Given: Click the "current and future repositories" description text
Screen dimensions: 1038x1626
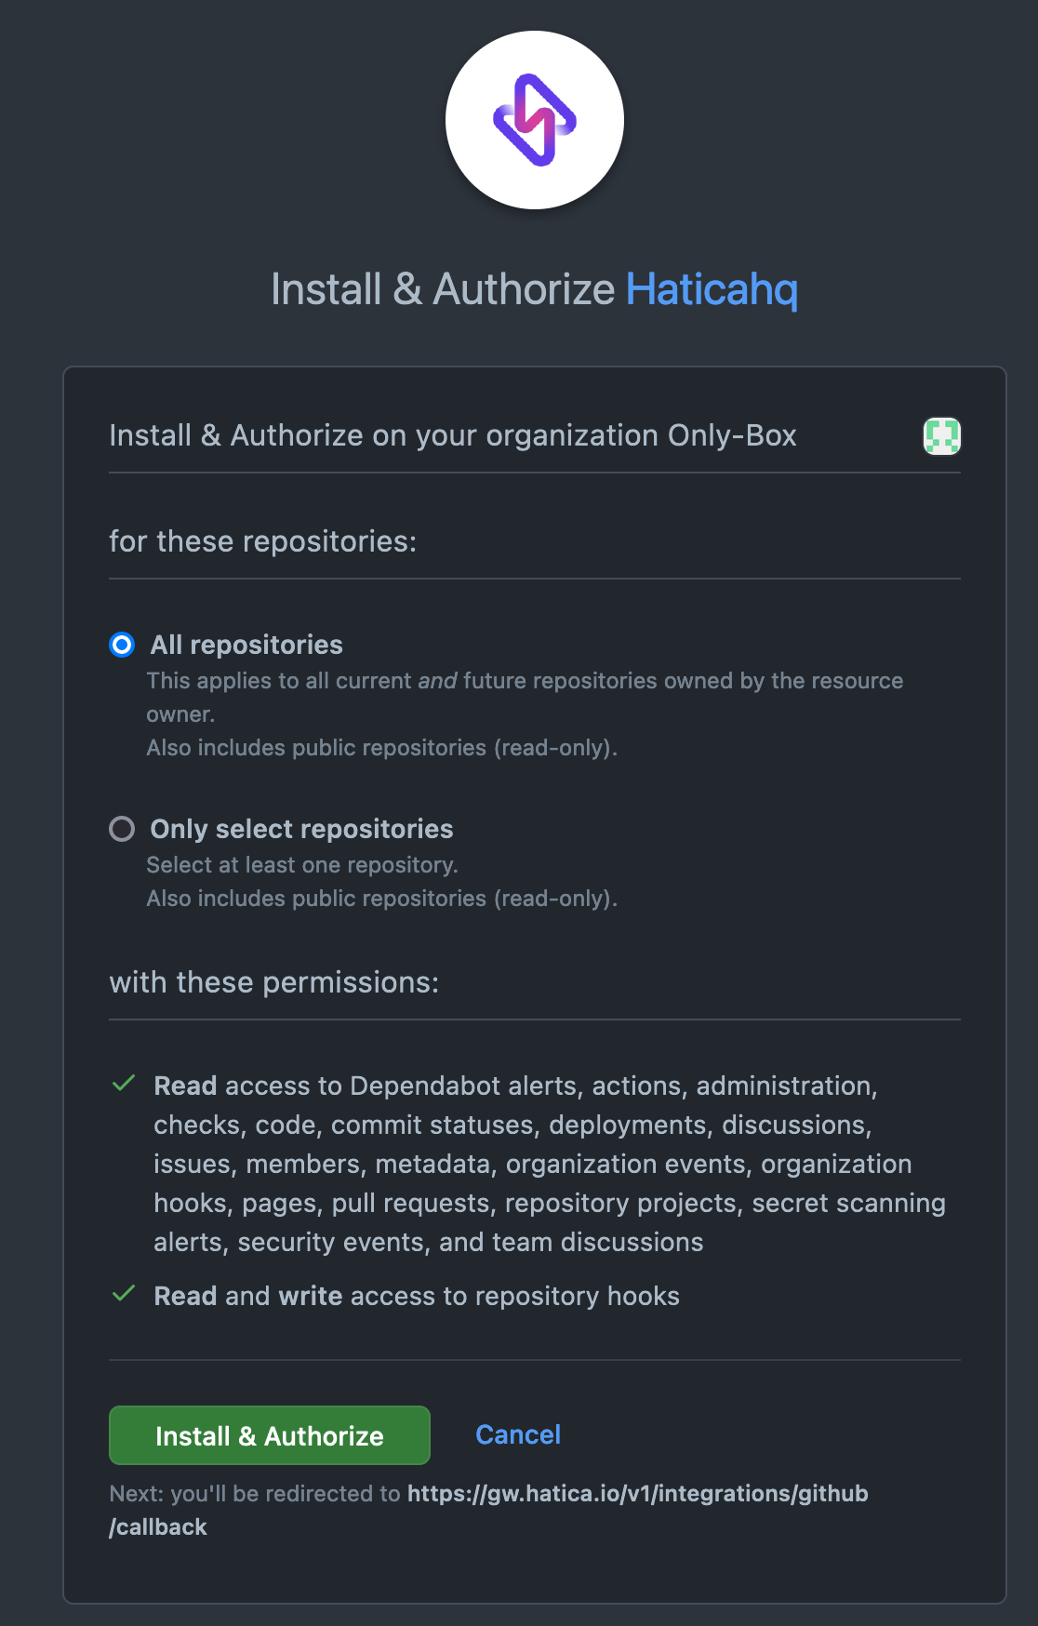Looking at the screenshot, I should 525,681.
